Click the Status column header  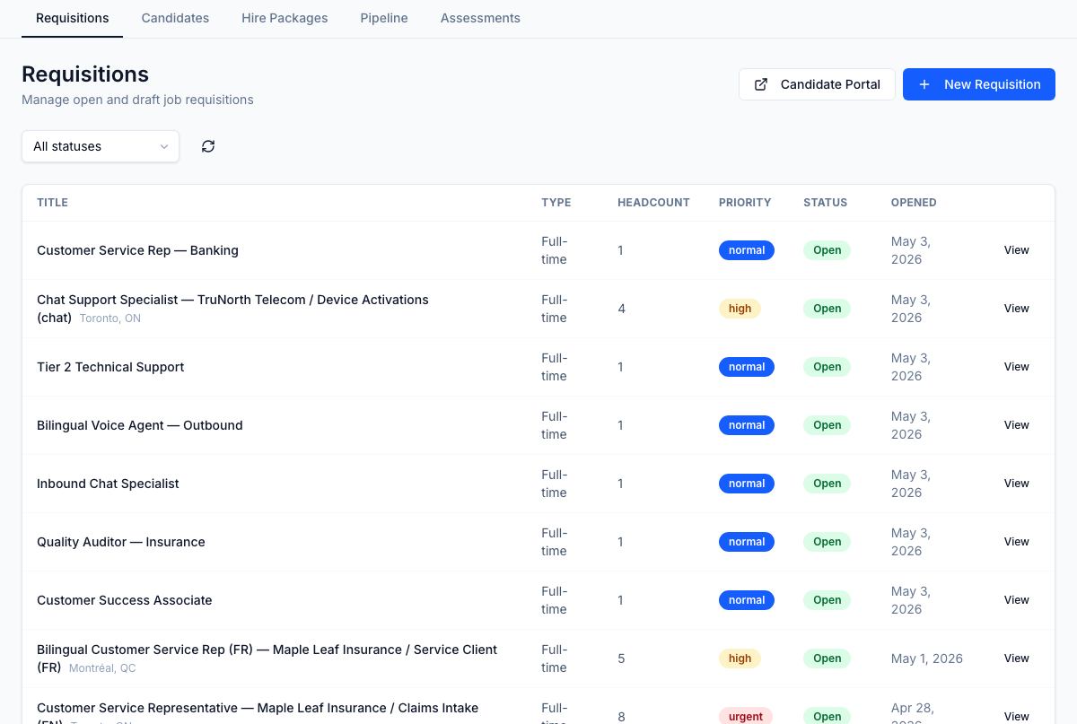click(x=825, y=203)
